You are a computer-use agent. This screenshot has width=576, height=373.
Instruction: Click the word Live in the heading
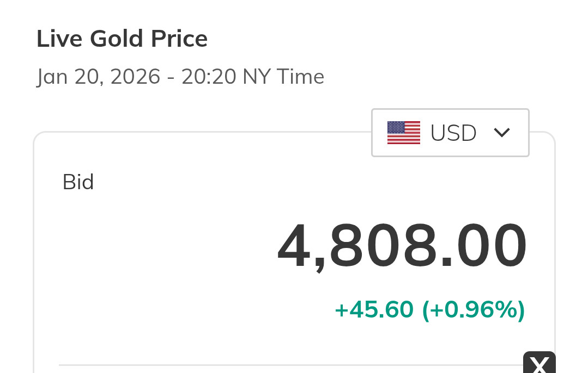58,39
